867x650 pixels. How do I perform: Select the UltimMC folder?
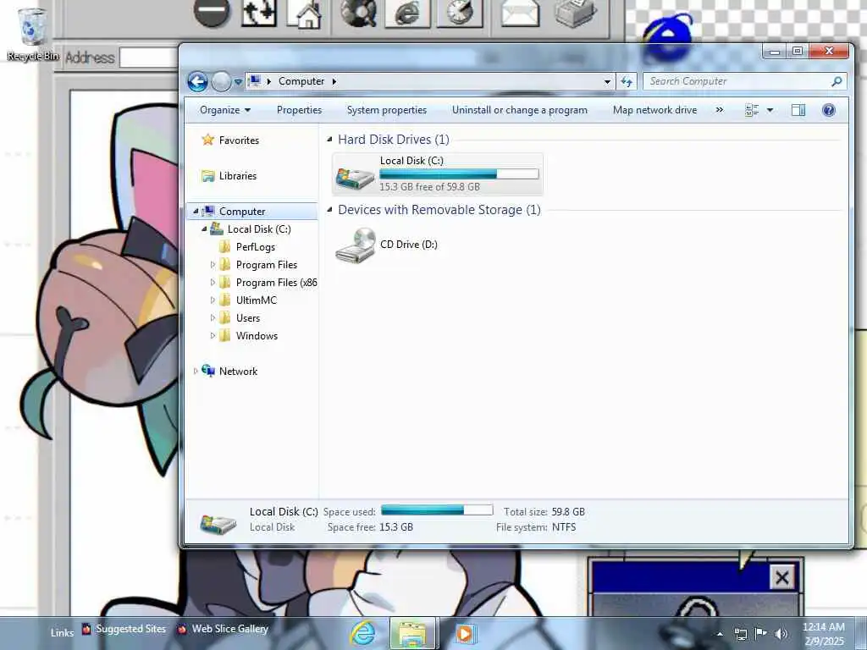click(256, 300)
